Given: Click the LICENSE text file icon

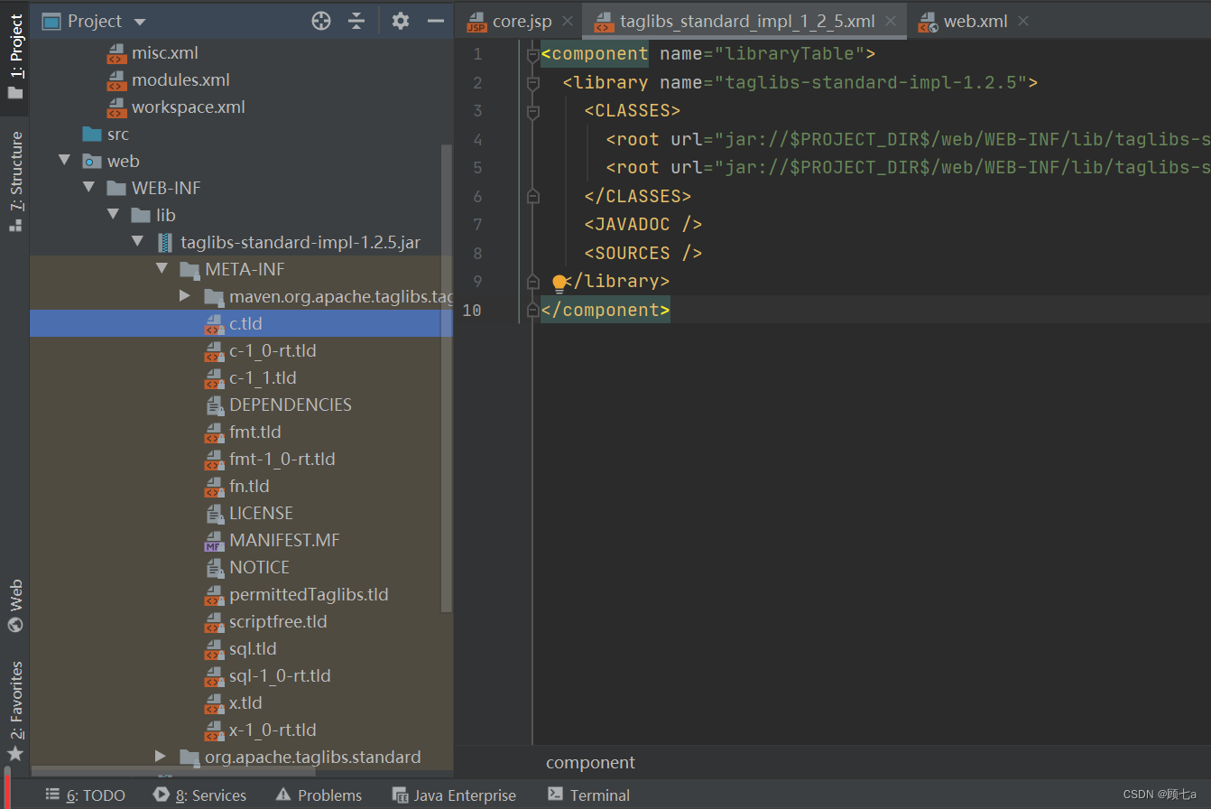Looking at the screenshot, I should coord(215,514).
